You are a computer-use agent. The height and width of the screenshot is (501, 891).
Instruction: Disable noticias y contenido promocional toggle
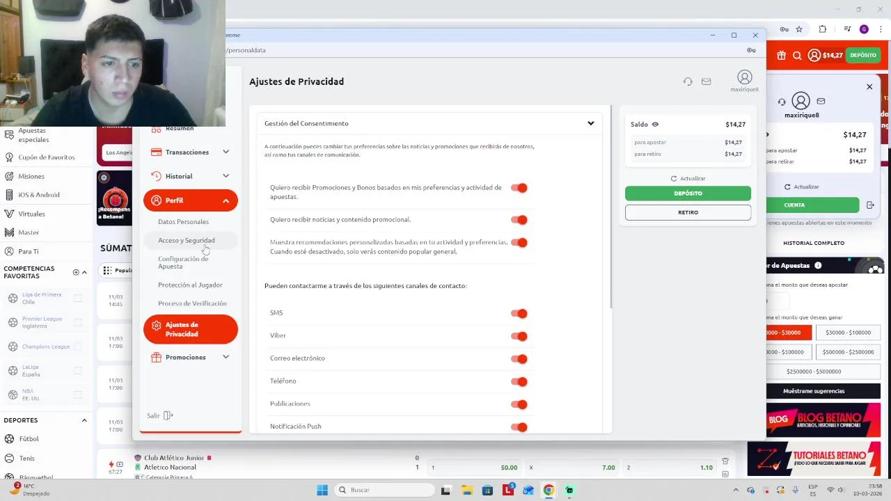click(x=519, y=220)
